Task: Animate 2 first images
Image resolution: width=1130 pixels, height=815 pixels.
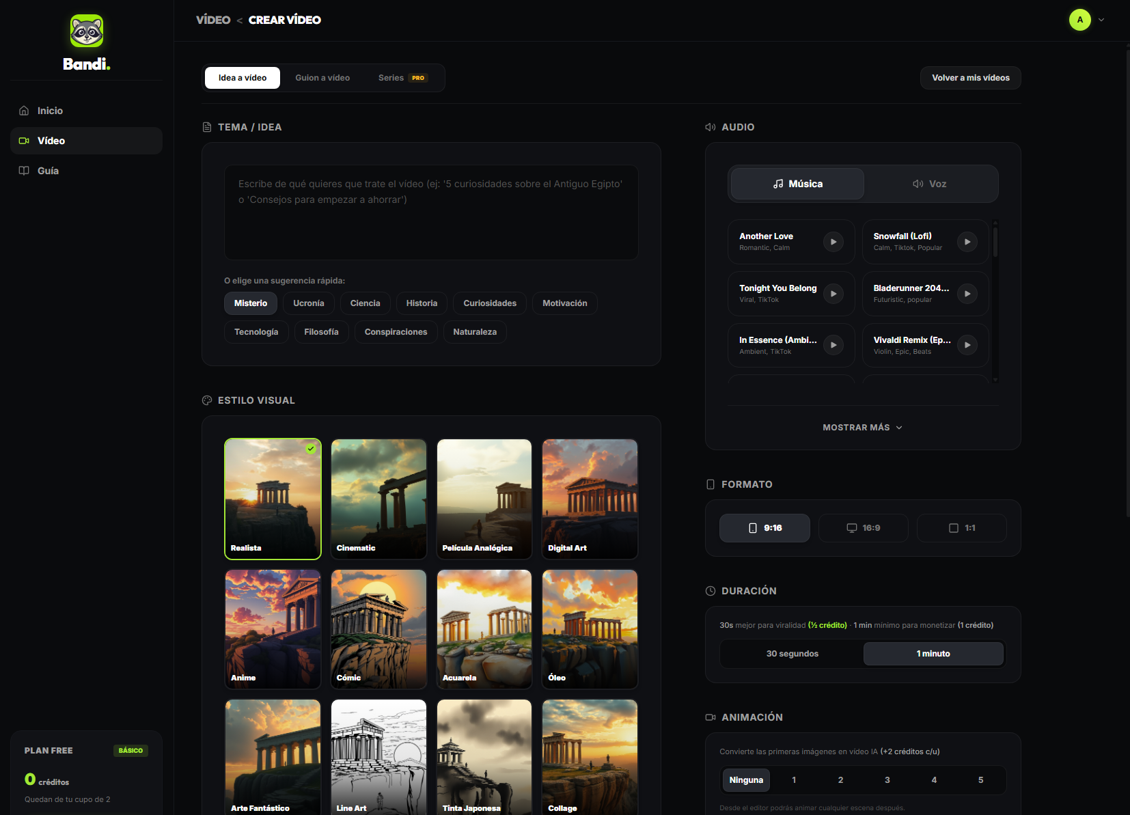Action: 840,780
